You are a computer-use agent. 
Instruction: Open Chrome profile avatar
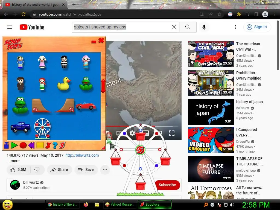[265, 14]
